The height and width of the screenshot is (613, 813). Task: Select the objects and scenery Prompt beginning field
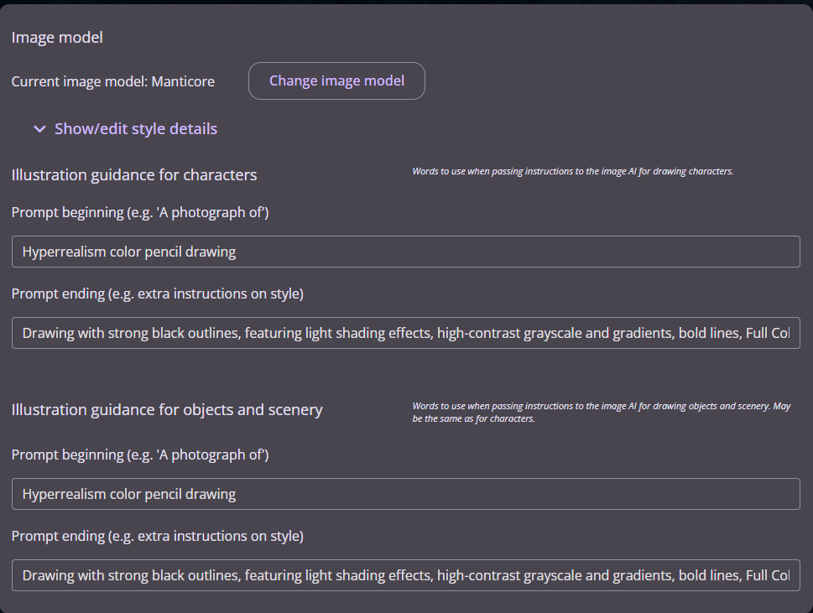tap(405, 494)
